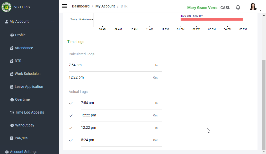Click the page vertical scrollbar
Viewport: 266px width, 154px height.
tap(264, 103)
